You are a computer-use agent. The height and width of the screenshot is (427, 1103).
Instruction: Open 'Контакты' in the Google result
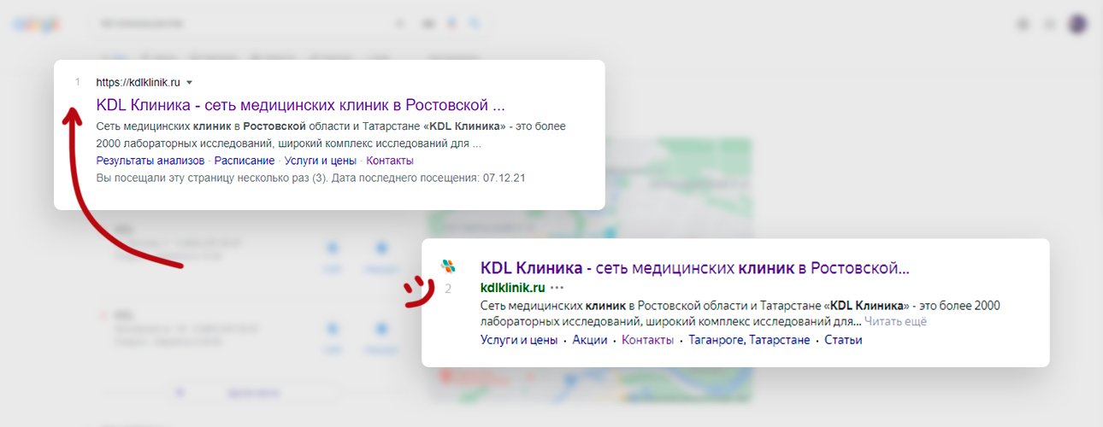(390, 161)
